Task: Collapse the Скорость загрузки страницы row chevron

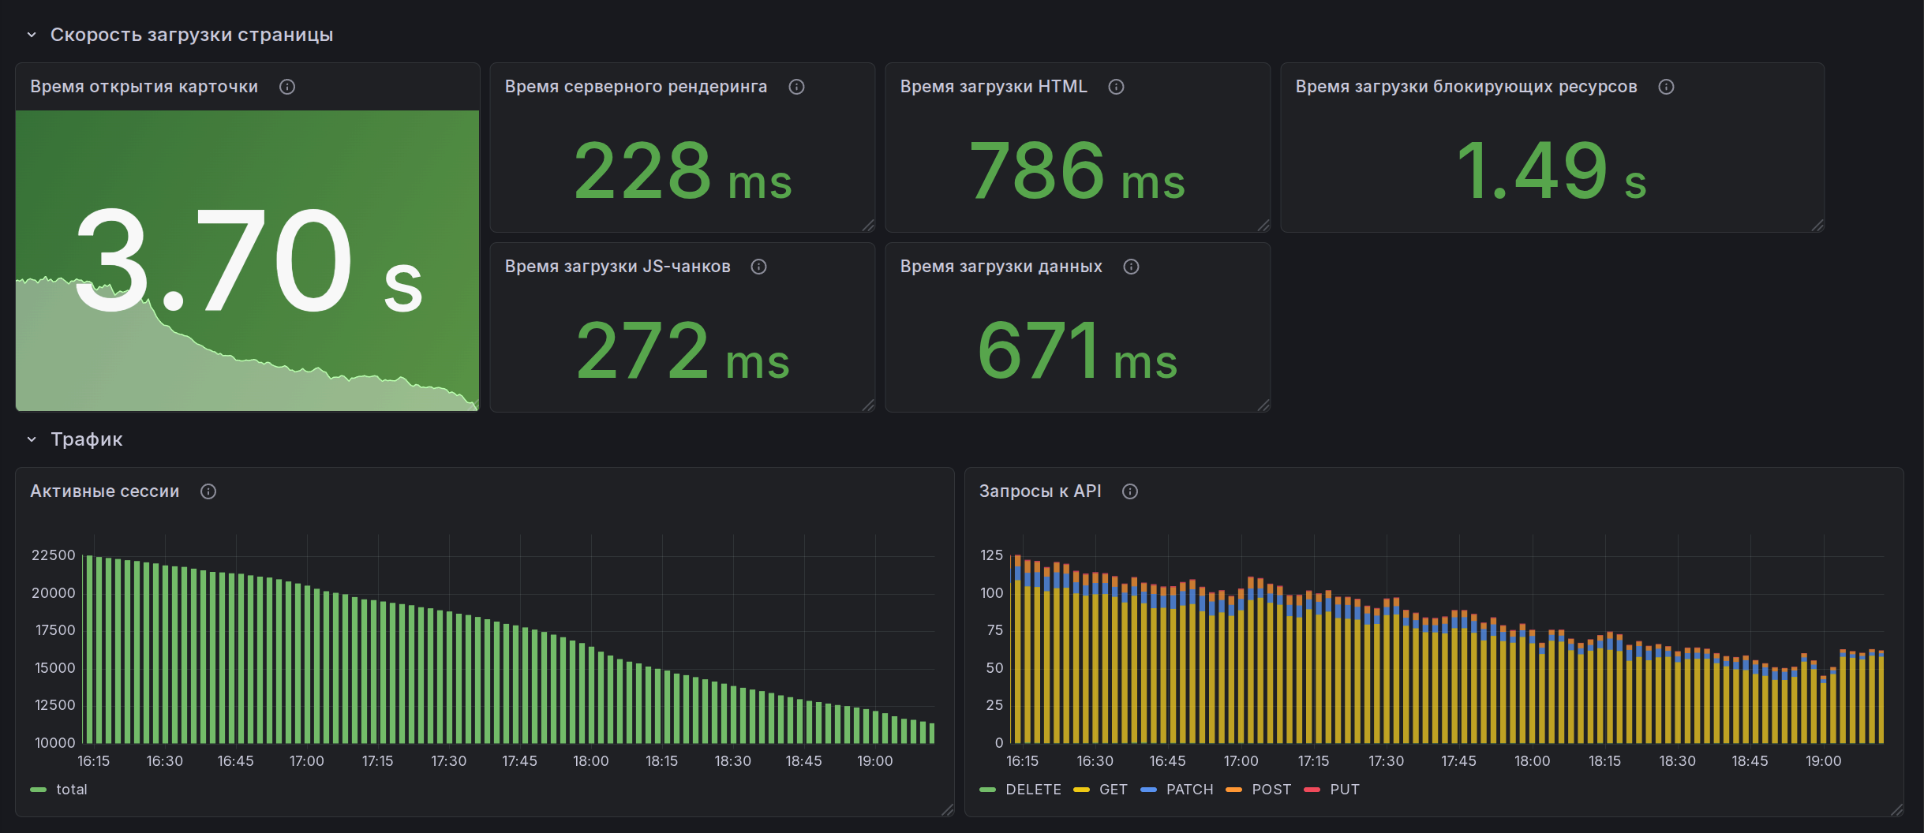Action: pyautogui.click(x=32, y=35)
